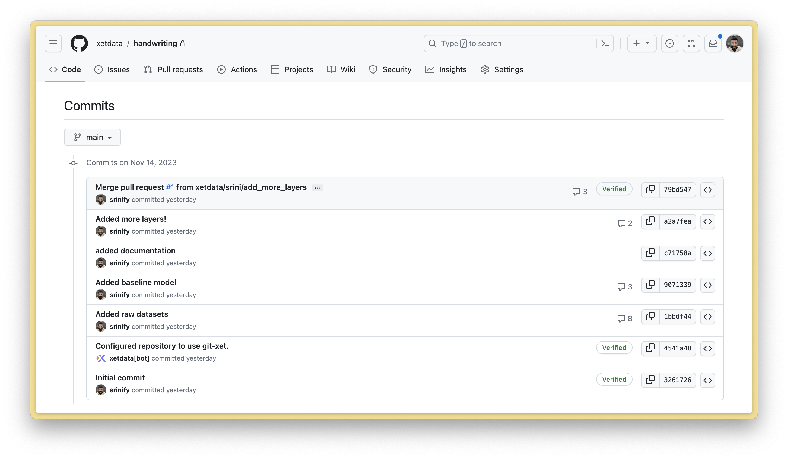Open the create new plus dropdown
Screen dimensions: 788x459
pos(641,43)
